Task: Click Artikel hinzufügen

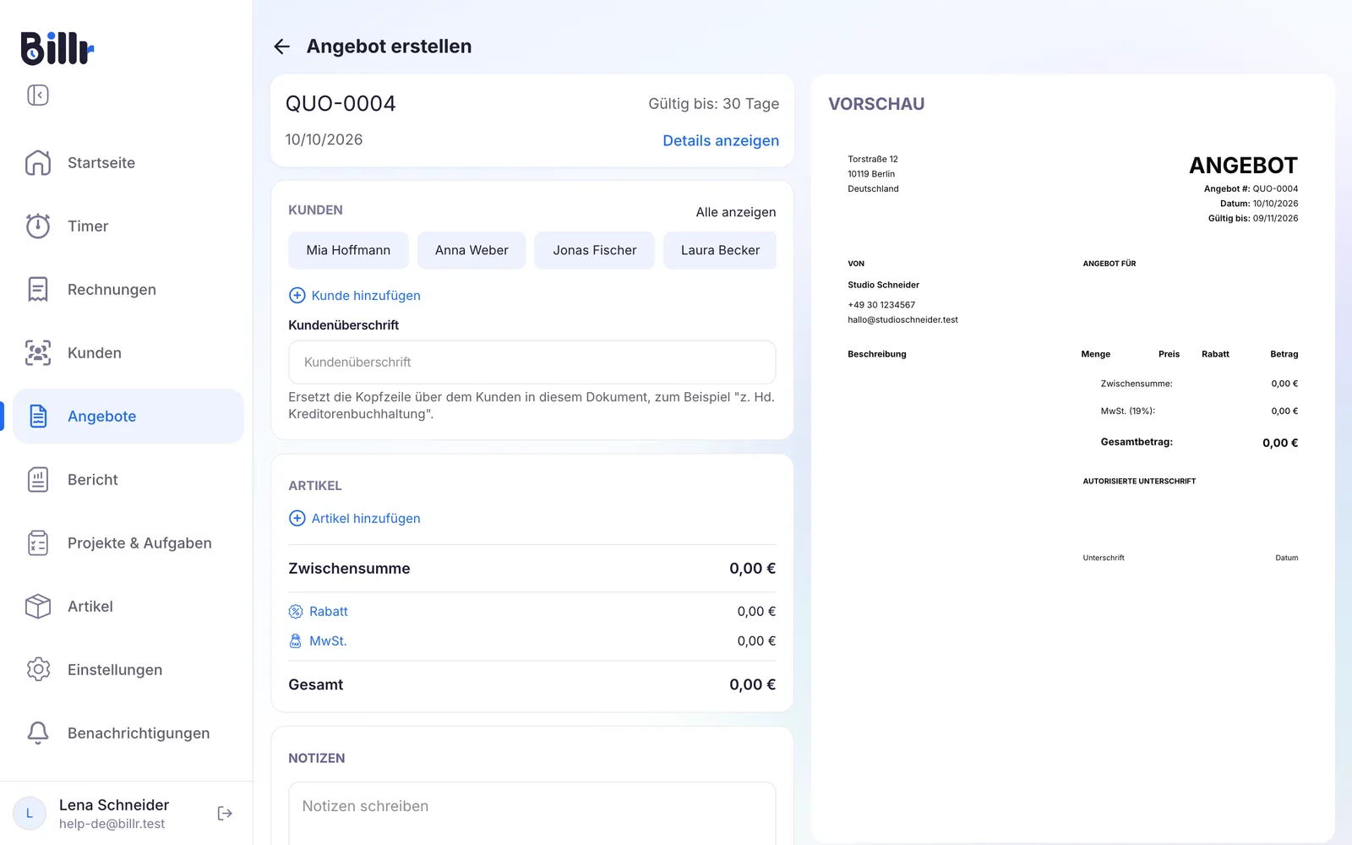Action: coord(355,518)
